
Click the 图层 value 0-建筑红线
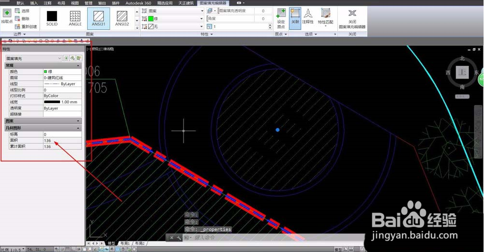(62, 78)
